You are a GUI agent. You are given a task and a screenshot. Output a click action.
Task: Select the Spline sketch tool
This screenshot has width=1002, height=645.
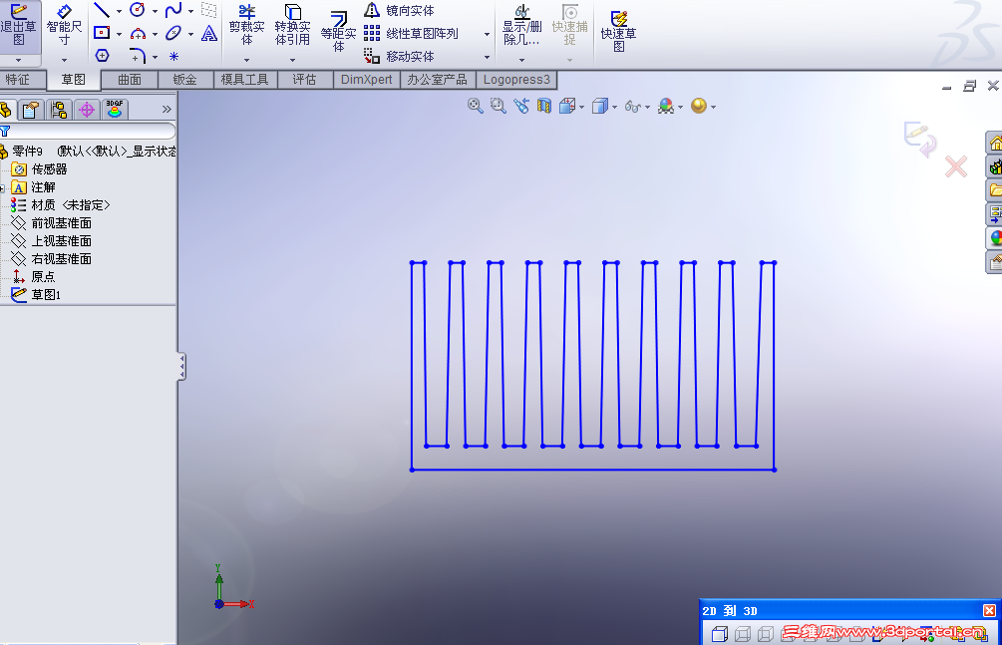tap(173, 10)
